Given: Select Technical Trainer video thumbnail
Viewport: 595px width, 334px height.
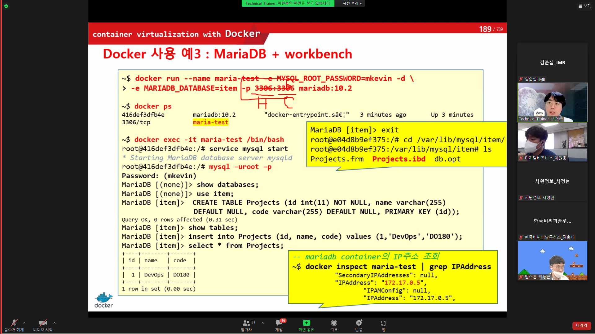Looking at the screenshot, I should [x=552, y=102].
